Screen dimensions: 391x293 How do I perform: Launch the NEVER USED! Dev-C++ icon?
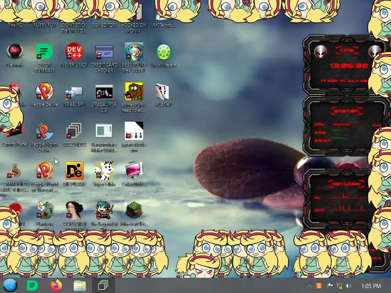74,52
